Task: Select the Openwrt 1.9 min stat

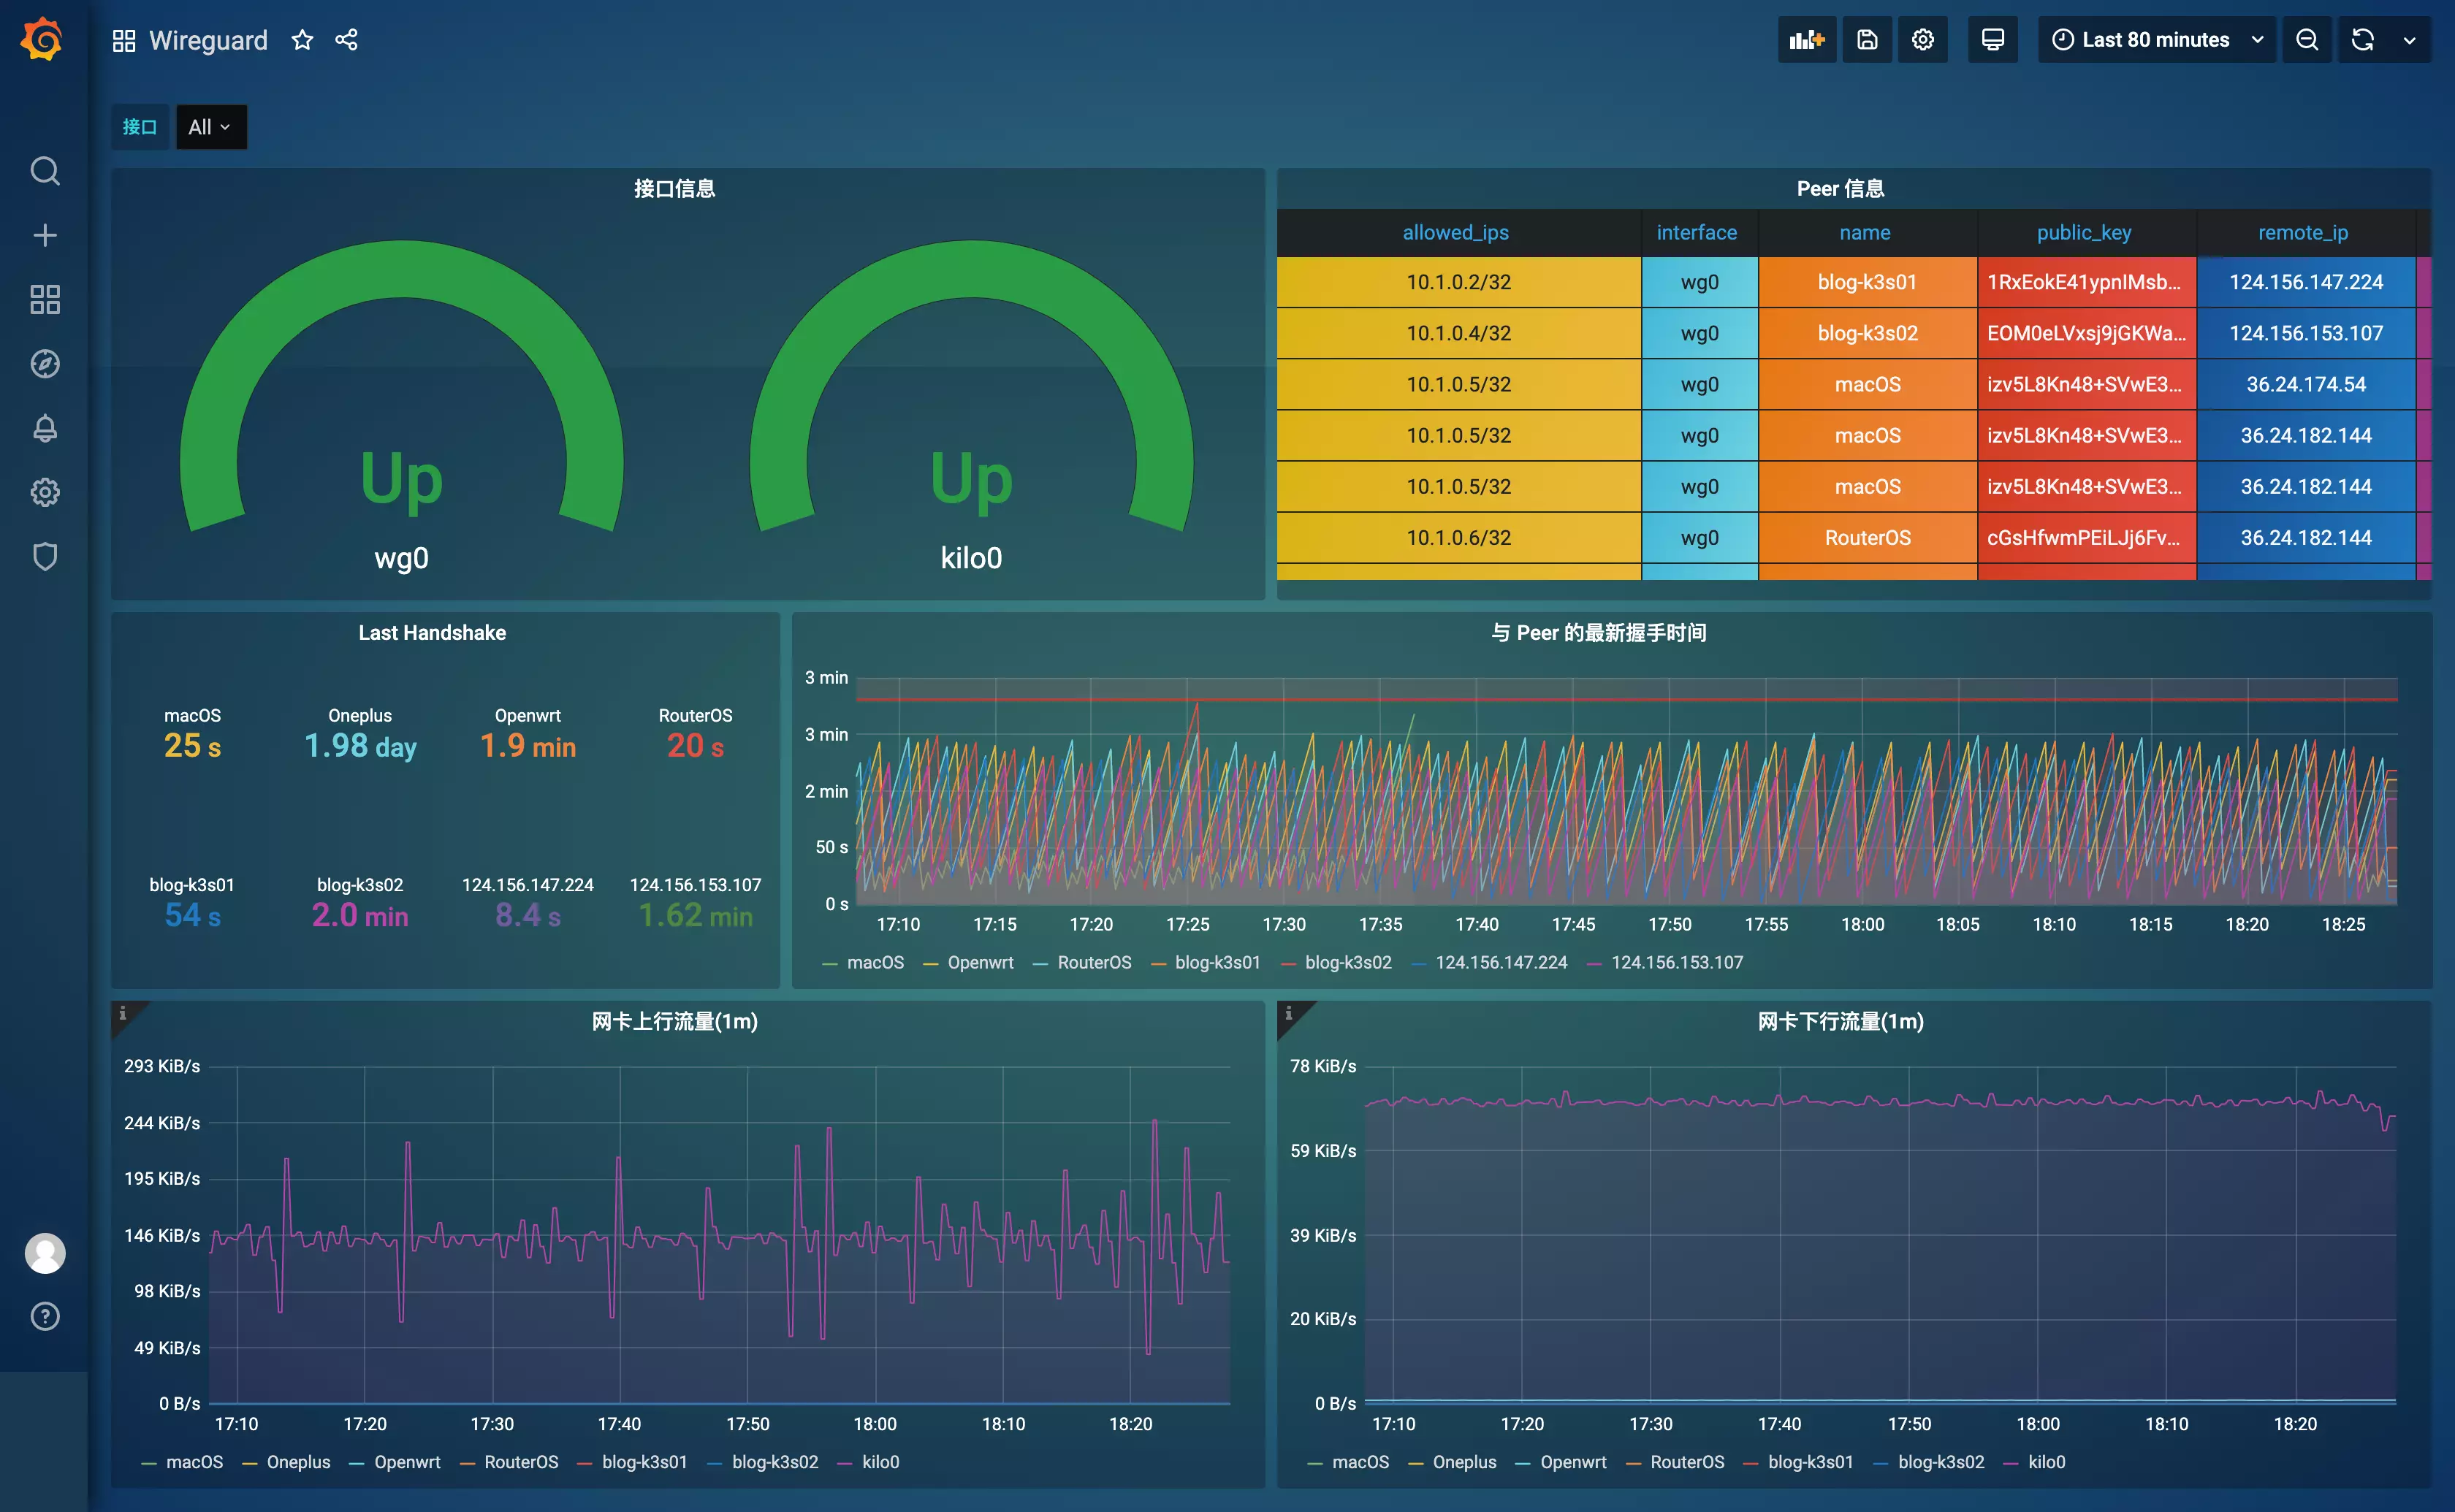Action: tap(528, 735)
